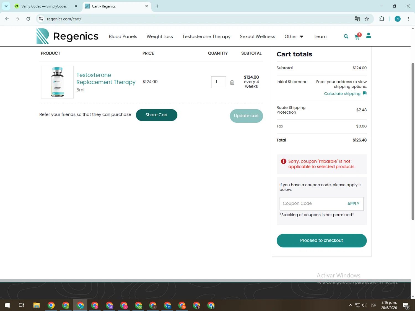
Task: Bookmark this page with the star icon
Action: click(367, 19)
